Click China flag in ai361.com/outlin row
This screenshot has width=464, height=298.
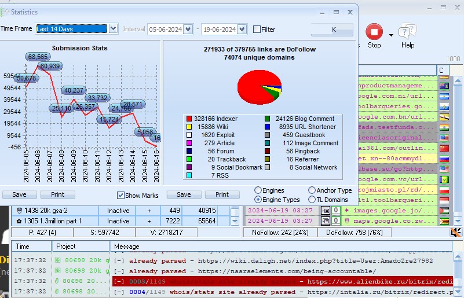click(444, 148)
